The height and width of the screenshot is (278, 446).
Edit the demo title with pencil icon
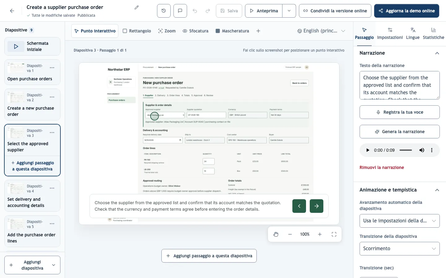pyautogui.click(x=137, y=7)
